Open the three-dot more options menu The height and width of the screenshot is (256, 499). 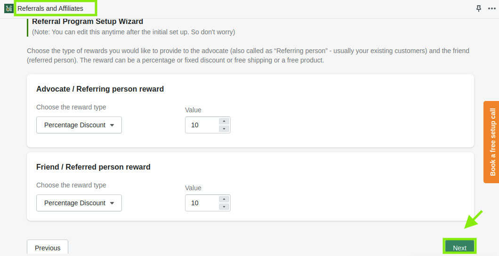point(491,8)
